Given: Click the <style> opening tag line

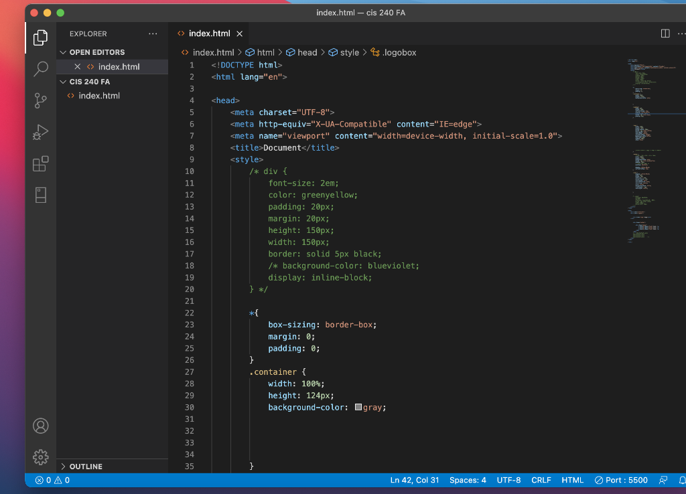Looking at the screenshot, I should pos(247,159).
